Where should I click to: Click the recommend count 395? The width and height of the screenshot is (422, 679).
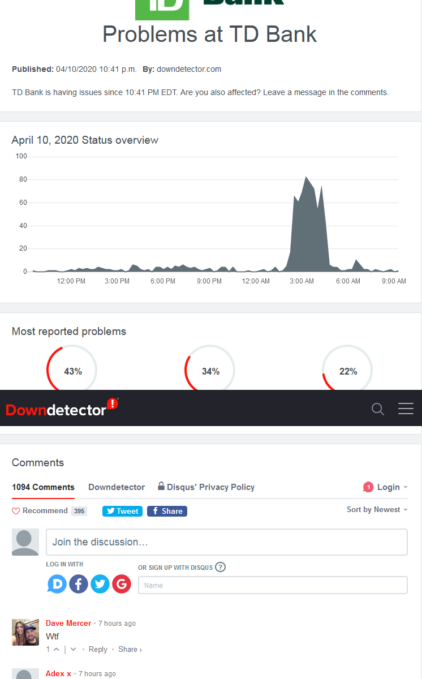[79, 511]
